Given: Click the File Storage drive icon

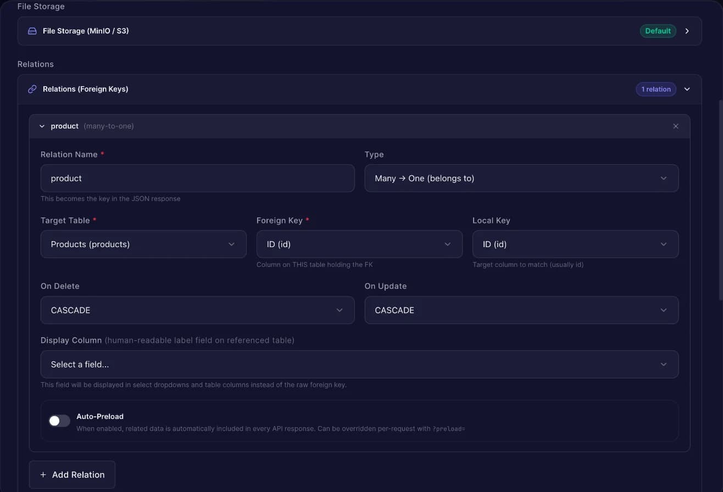Looking at the screenshot, I should pos(32,31).
